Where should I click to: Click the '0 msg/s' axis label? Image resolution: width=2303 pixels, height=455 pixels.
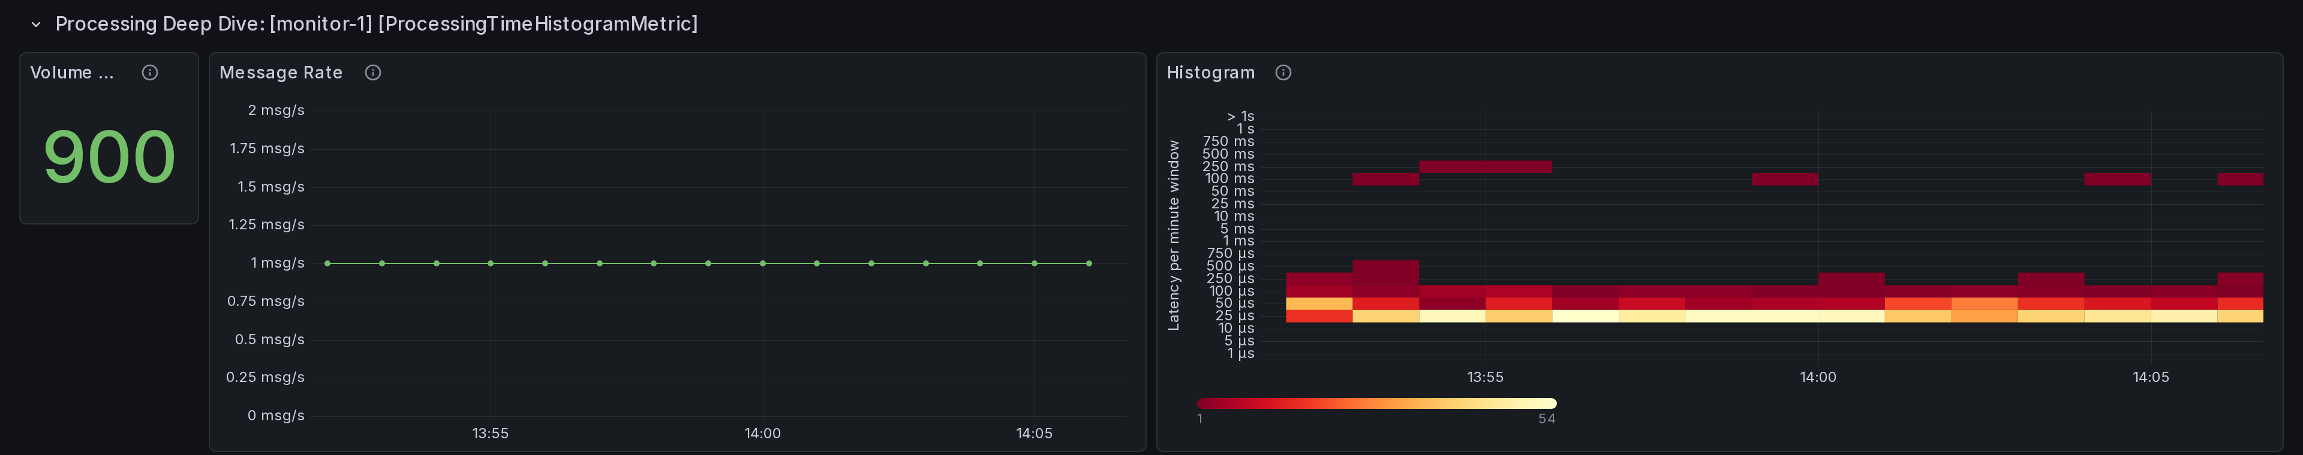click(x=276, y=415)
